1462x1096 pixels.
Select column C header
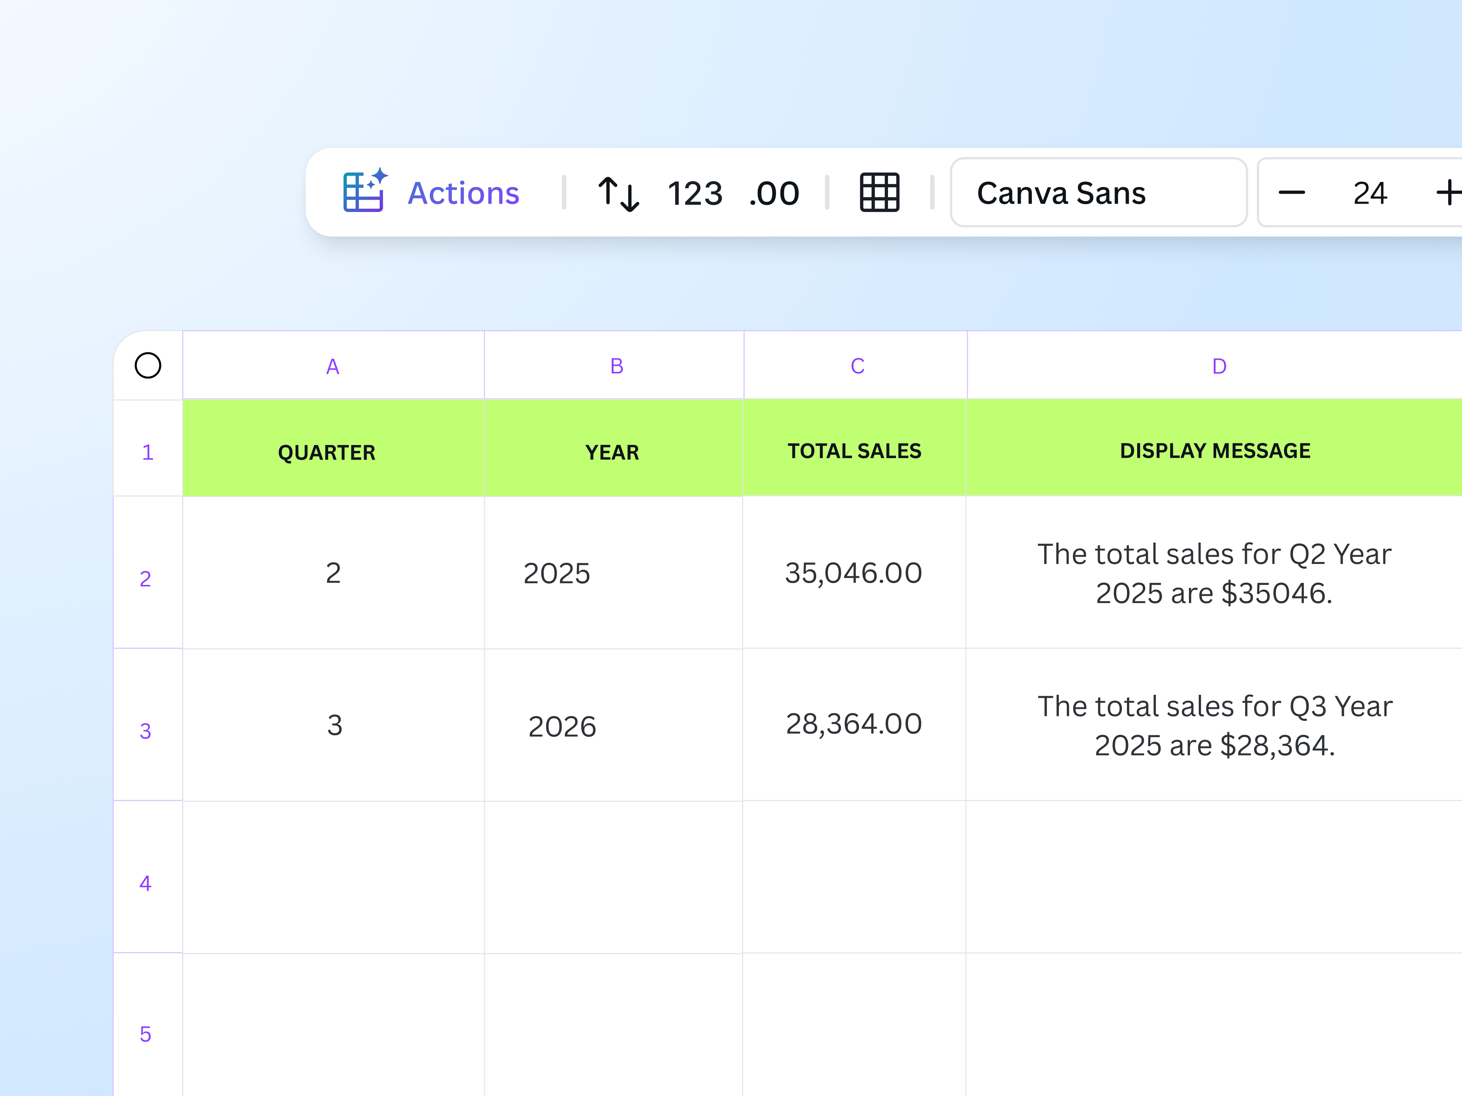(x=855, y=365)
